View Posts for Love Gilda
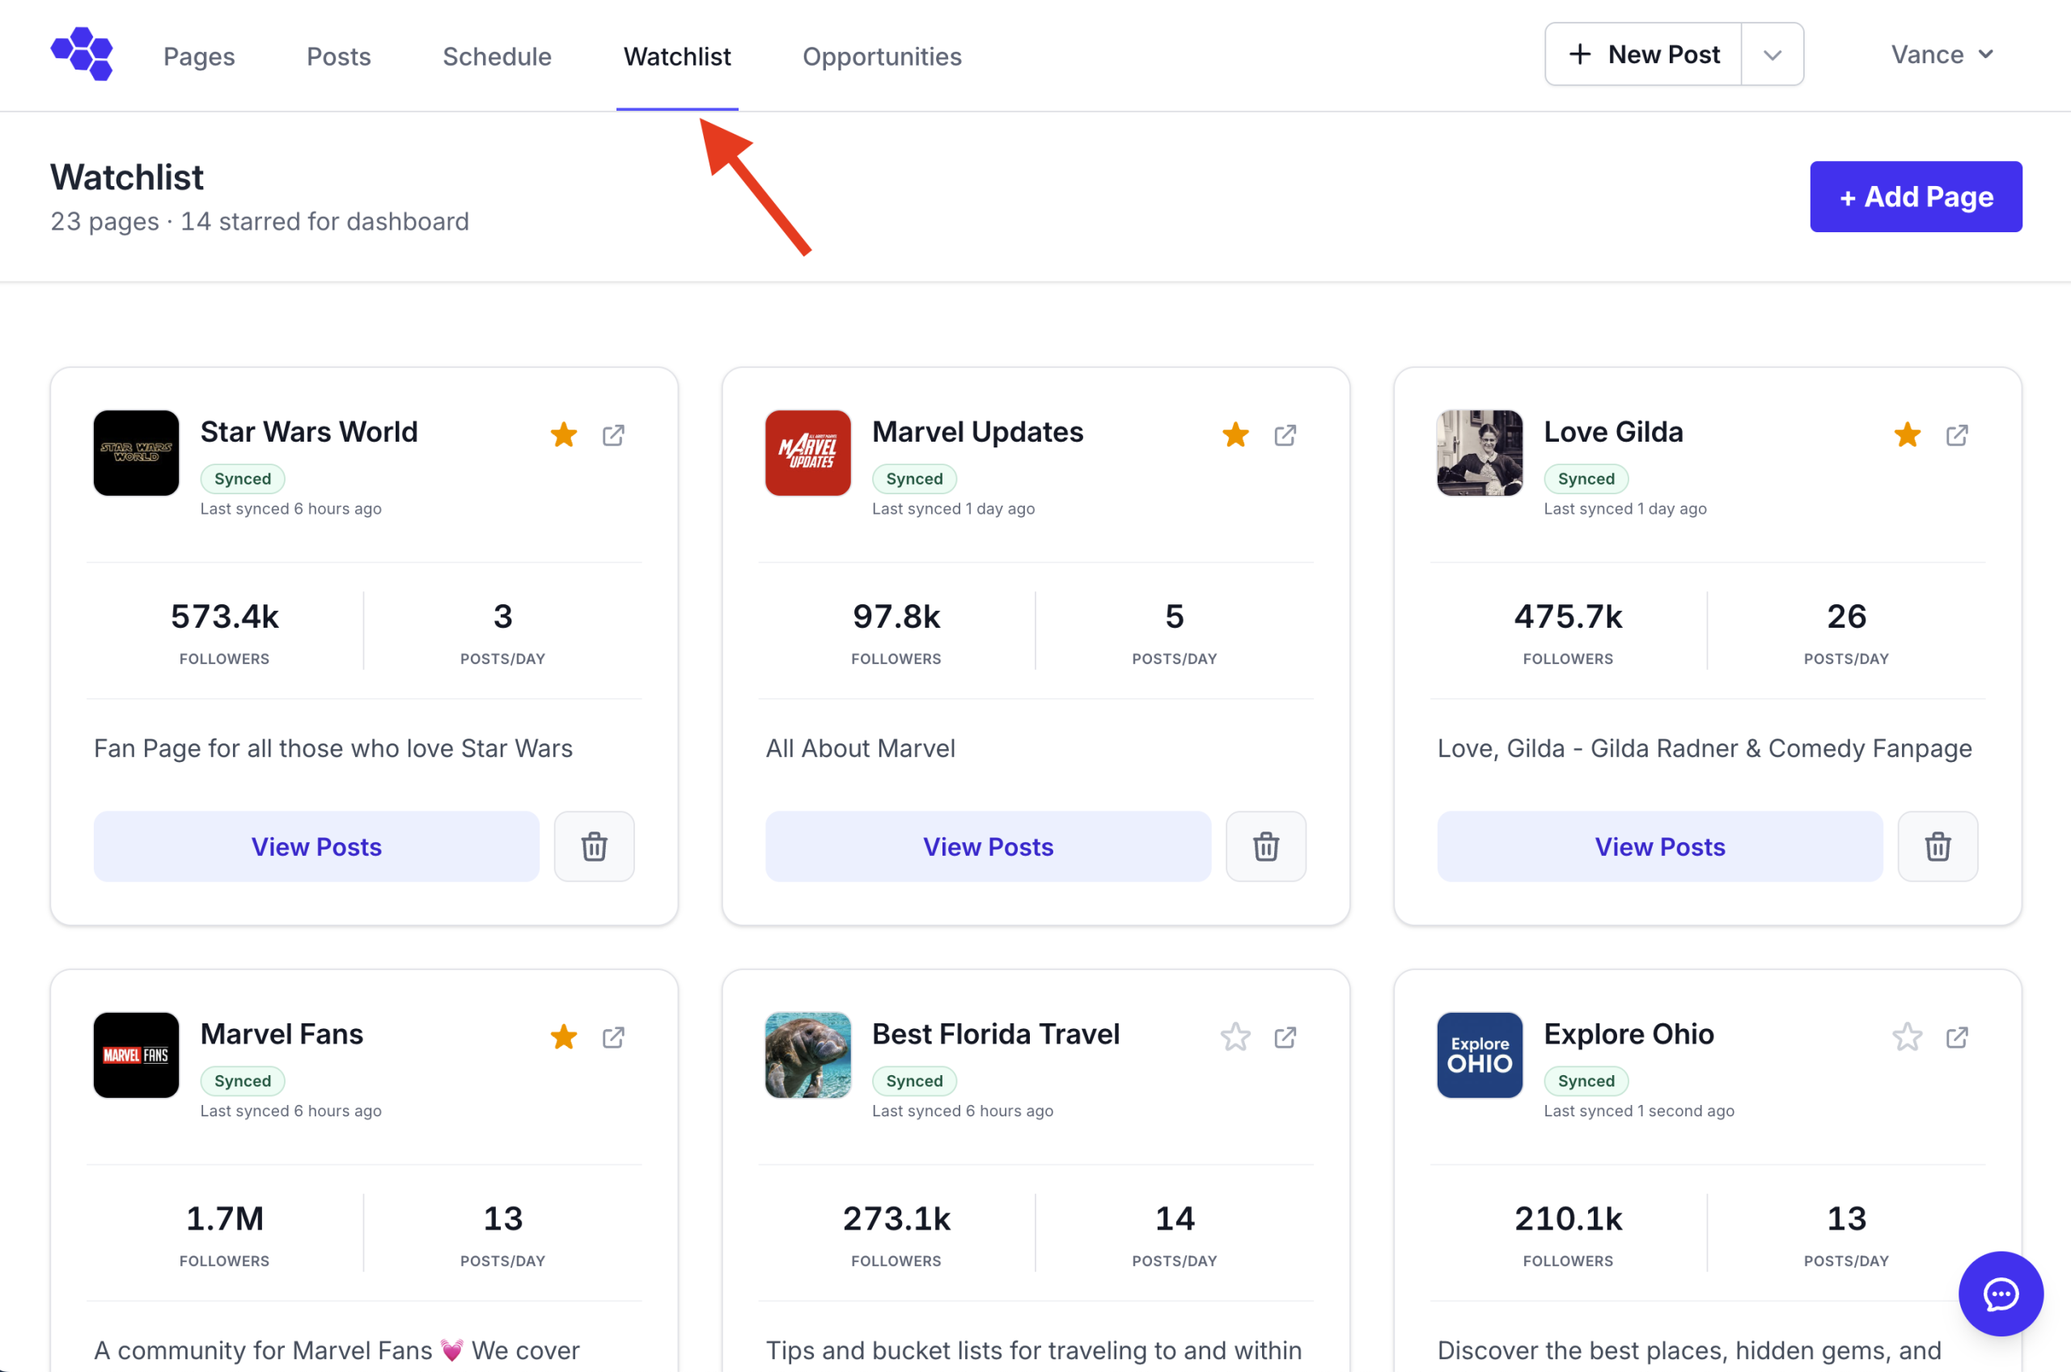Image resolution: width=2071 pixels, height=1372 pixels. 1661,846
